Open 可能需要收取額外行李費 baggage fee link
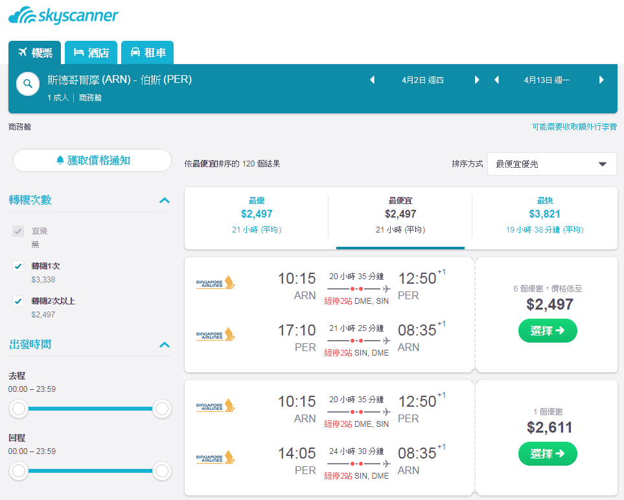 pos(574,126)
